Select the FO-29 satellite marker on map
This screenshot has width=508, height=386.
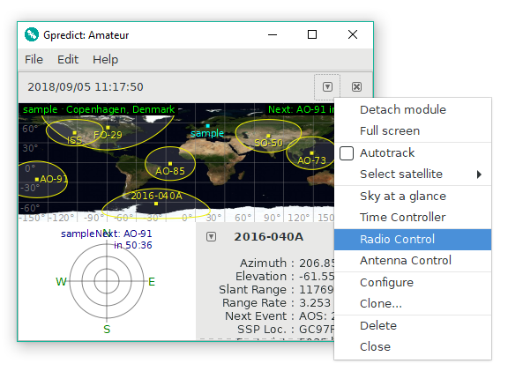(108, 128)
